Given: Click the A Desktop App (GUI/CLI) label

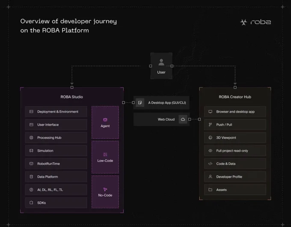Looking at the screenshot, I should tap(167, 103).
